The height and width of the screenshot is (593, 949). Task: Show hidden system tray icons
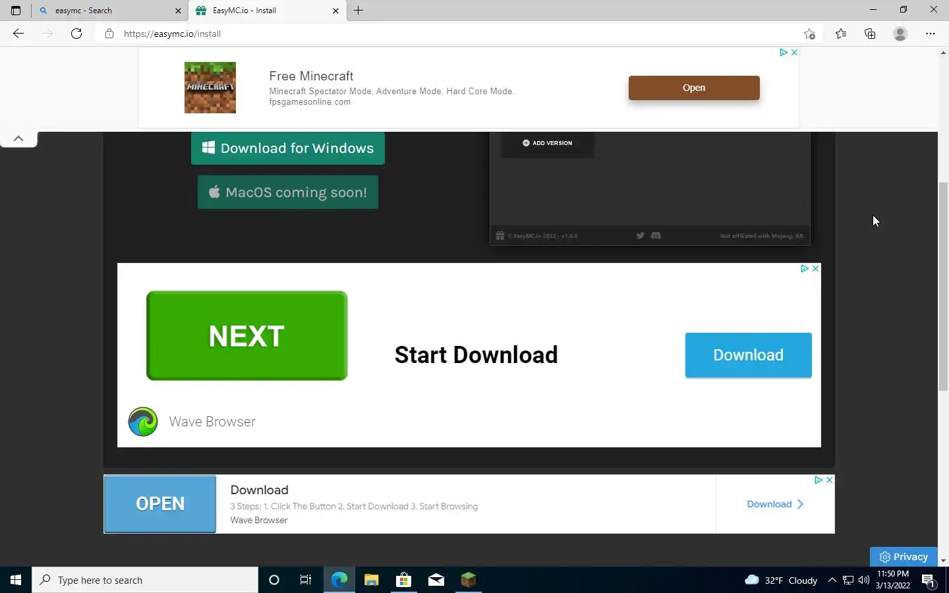point(832,580)
